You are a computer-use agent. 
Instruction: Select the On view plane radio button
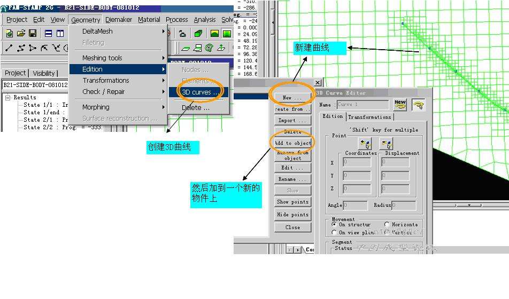point(335,233)
